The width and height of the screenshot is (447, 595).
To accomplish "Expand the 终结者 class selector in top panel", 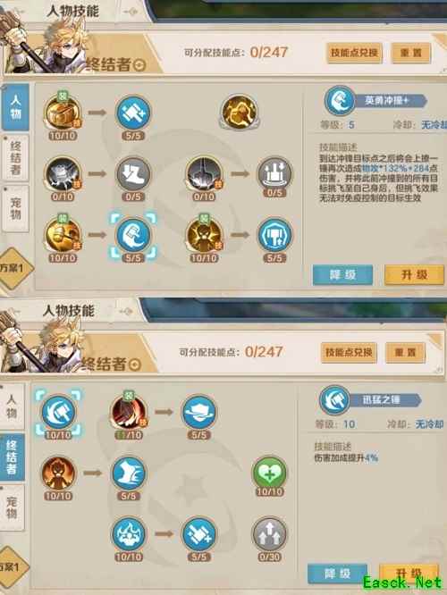I will pos(139,65).
